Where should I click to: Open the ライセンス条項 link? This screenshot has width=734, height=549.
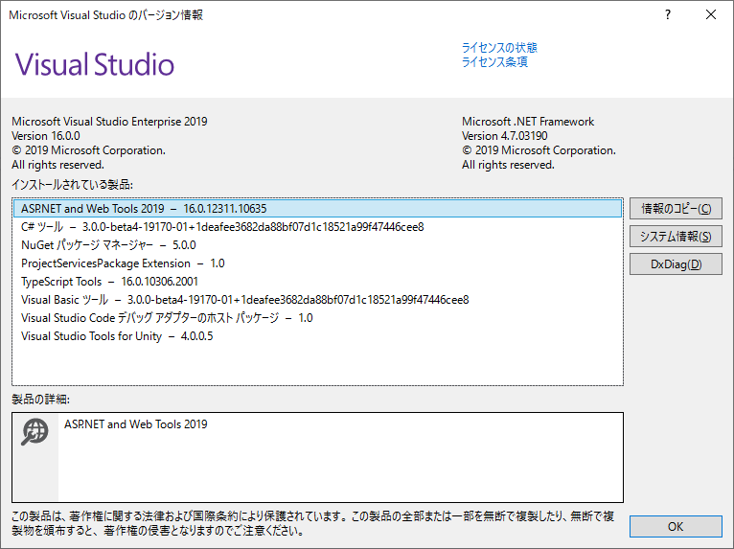point(494,61)
